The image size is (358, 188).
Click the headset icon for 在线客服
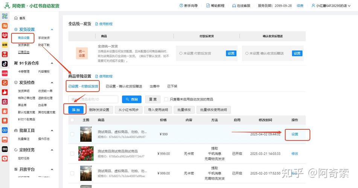pos(234,6)
